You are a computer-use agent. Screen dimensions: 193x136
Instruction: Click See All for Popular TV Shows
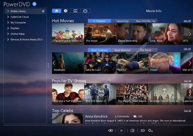coord(188,81)
